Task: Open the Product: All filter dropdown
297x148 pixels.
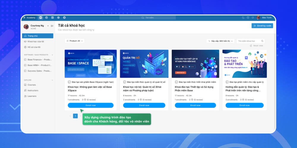Action: (x=75, y=41)
